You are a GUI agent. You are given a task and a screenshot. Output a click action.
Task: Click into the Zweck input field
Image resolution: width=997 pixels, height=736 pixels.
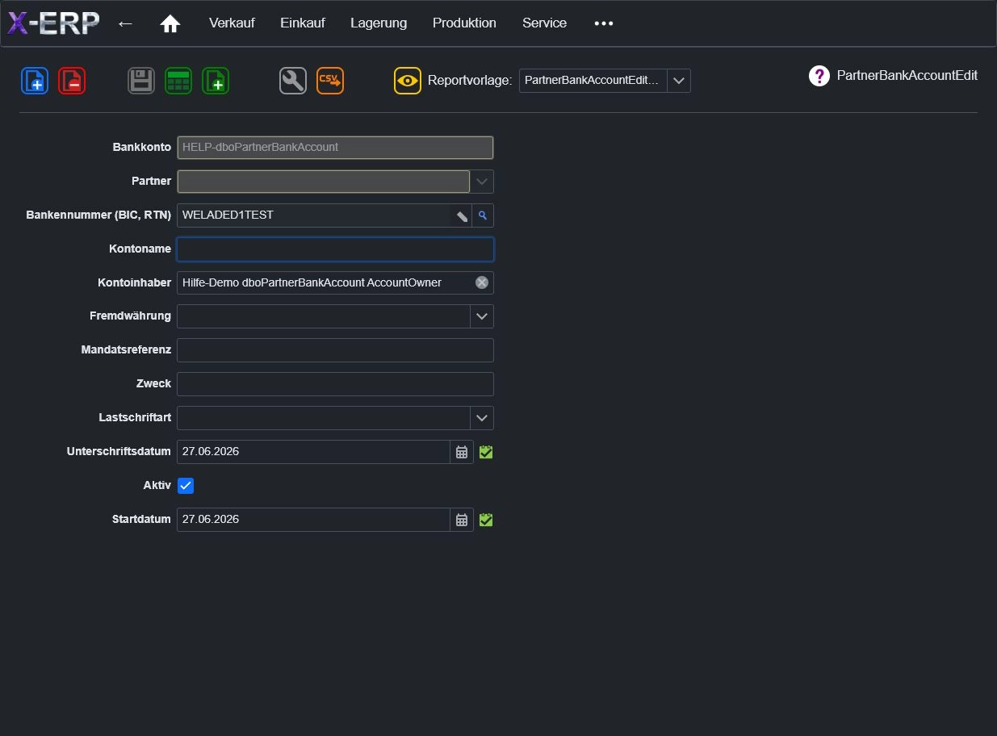(x=335, y=384)
